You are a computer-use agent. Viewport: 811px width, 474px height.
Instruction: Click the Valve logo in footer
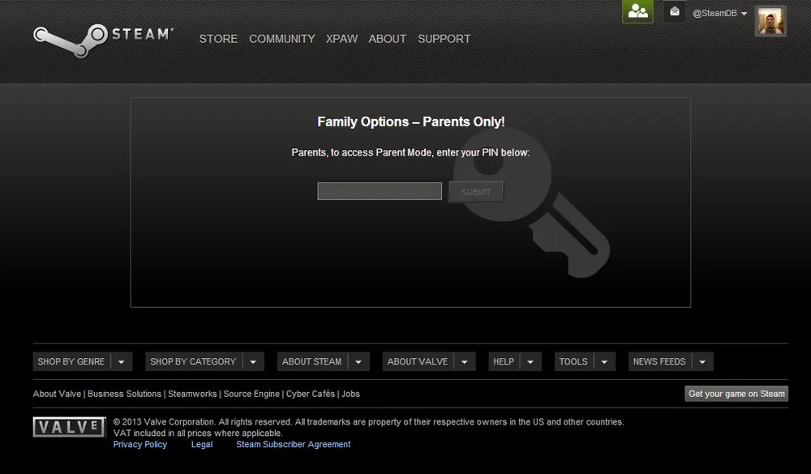69,427
